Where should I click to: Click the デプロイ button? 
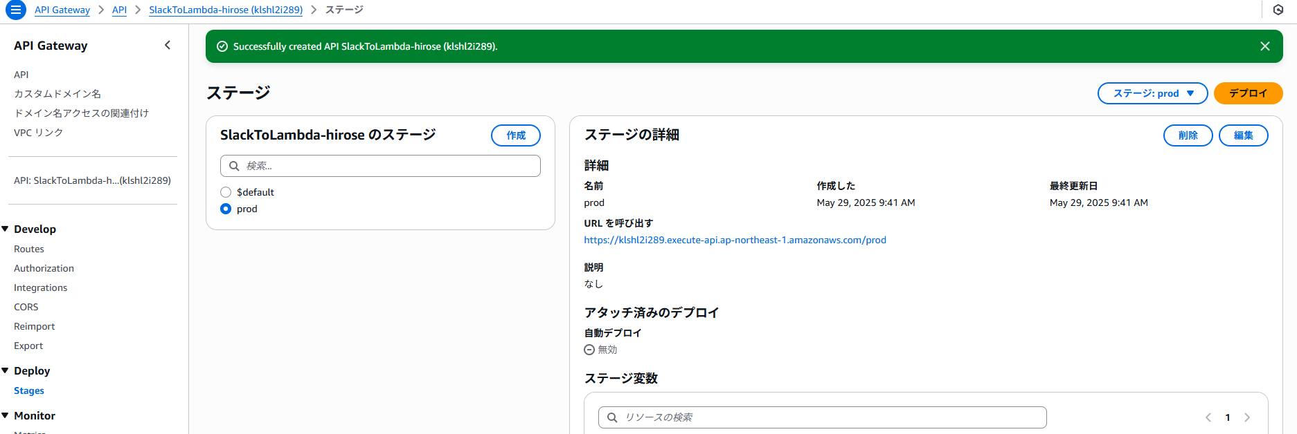1248,93
